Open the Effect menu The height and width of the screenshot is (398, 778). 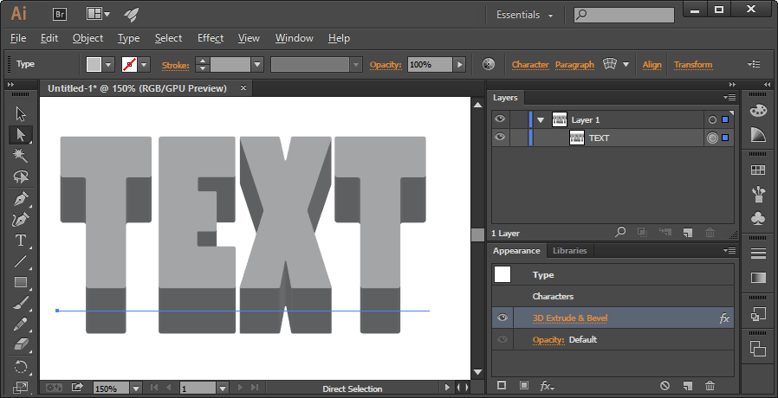click(211, 38)
